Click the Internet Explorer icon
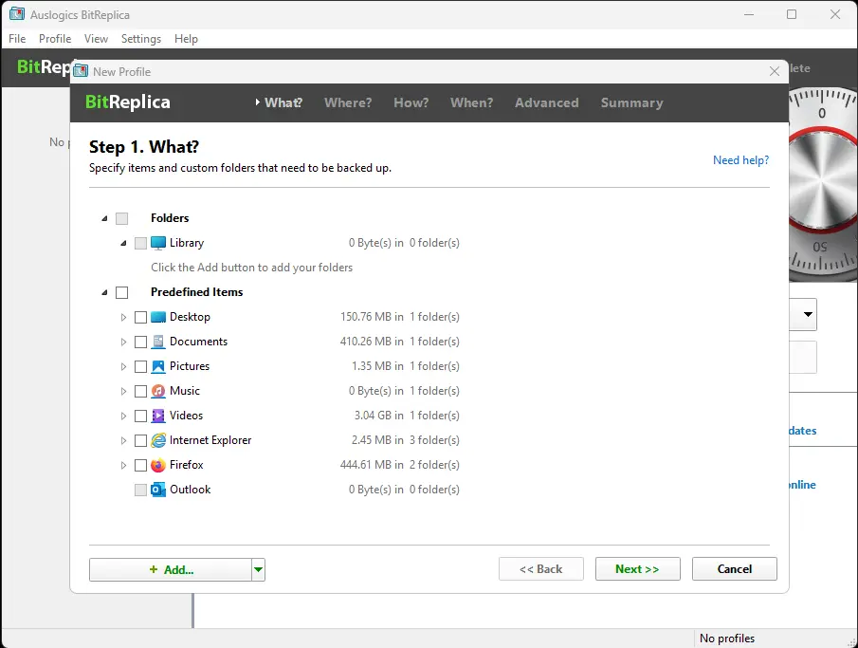 pos(158,440)
